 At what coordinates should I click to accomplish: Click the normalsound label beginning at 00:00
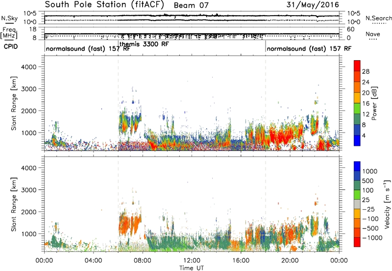tap(88, 48)
